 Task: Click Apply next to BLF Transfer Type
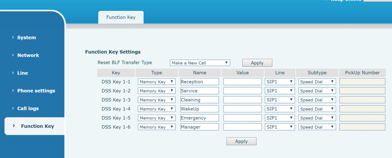point(257,63)
